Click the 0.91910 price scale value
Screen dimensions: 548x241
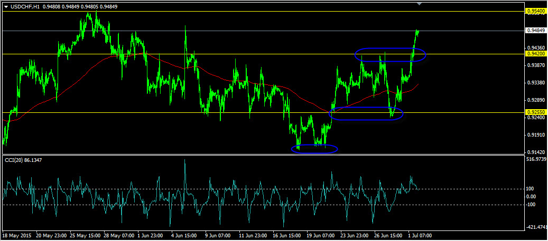pyautogui.click(x=535, y=135)
